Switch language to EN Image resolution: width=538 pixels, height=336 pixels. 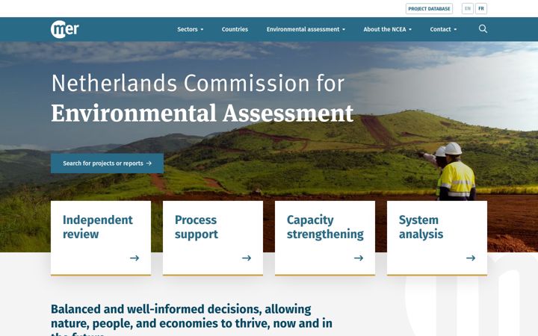point(467,8)
